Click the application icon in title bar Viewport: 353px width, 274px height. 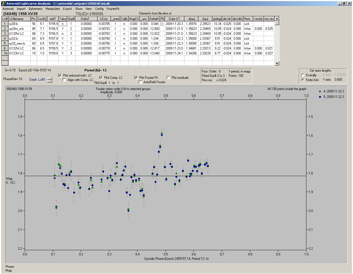point(3,4)
